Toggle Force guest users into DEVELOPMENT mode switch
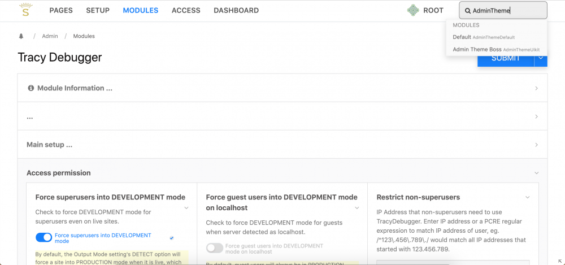 click(214, 247)
